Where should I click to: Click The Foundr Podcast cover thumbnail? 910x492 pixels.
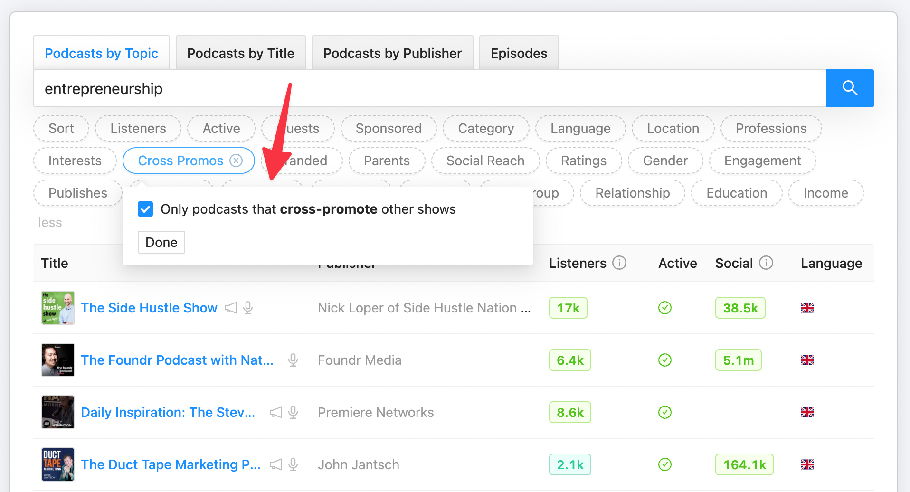click(x=58, y=360)
